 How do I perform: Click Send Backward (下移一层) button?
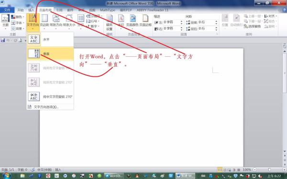coord(253,21)
